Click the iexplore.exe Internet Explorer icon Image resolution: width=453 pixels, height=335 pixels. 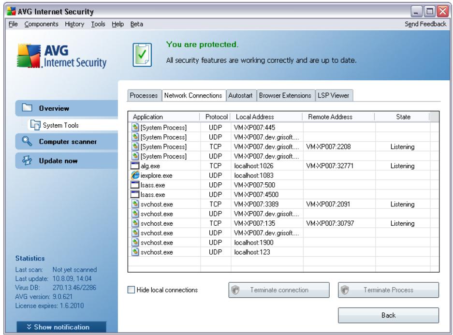(x=135, y=175)
